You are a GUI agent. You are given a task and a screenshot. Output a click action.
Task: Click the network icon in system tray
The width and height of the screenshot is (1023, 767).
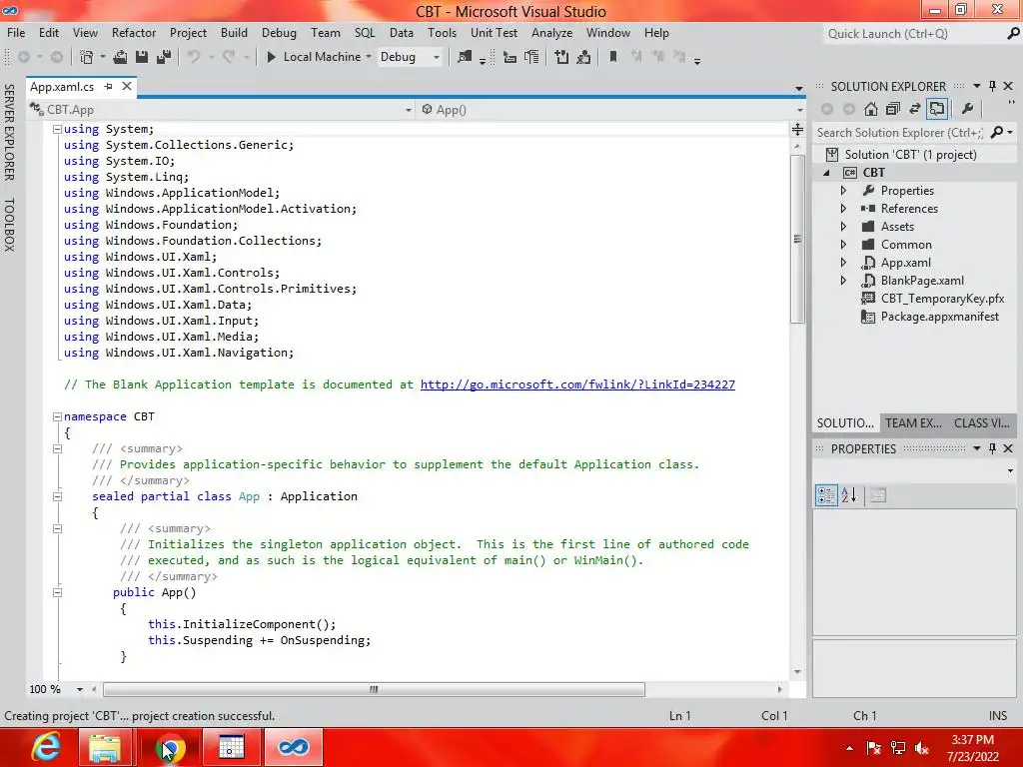coord(898,748)
